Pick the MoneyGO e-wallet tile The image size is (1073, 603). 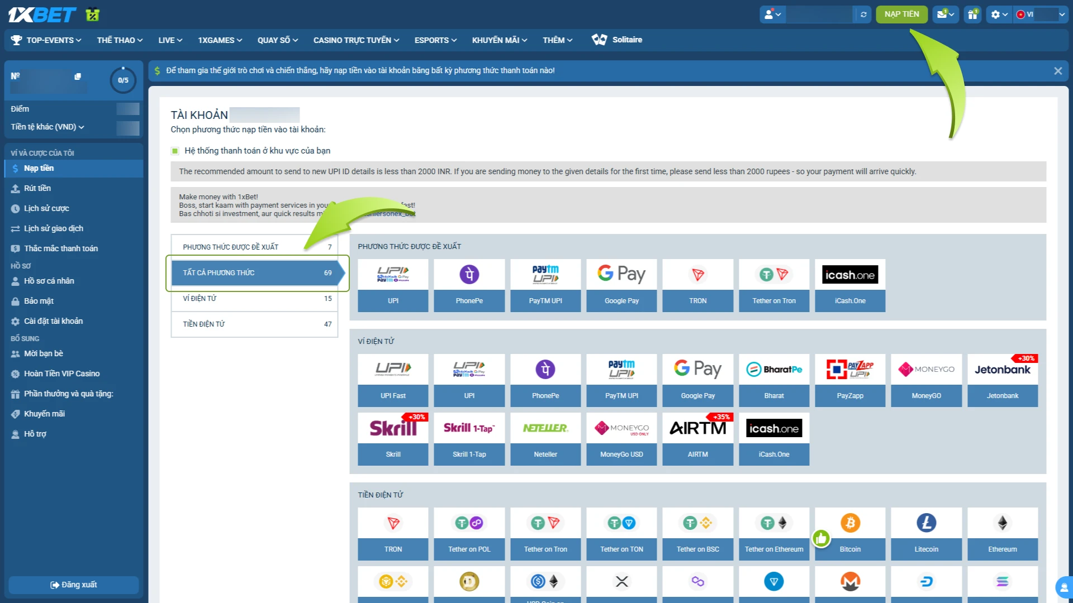[x=926, y=380]
